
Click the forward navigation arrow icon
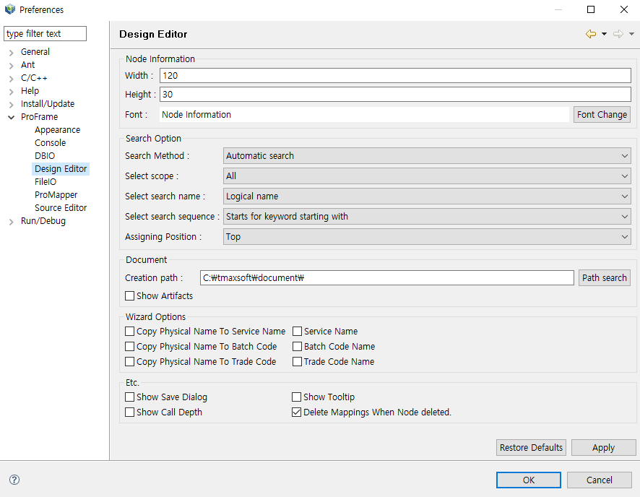coord(618,34)
